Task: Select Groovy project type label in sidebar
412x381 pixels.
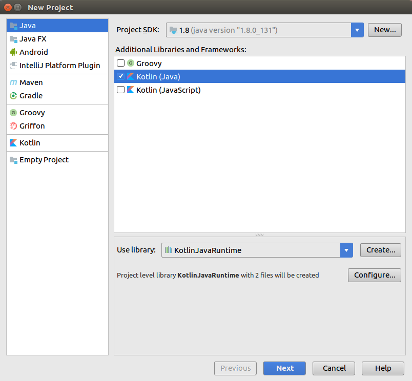Action: (x=32, y=113)
